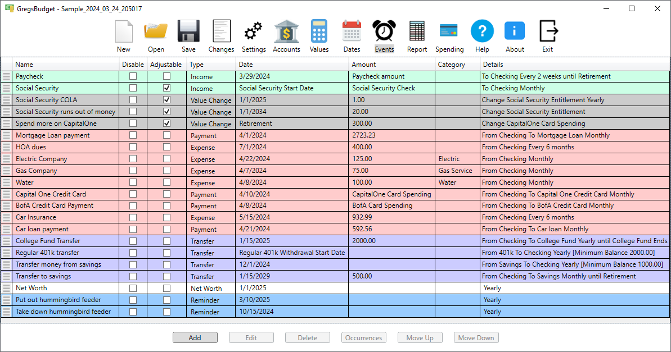Click the Type column header

pos(211,65)
